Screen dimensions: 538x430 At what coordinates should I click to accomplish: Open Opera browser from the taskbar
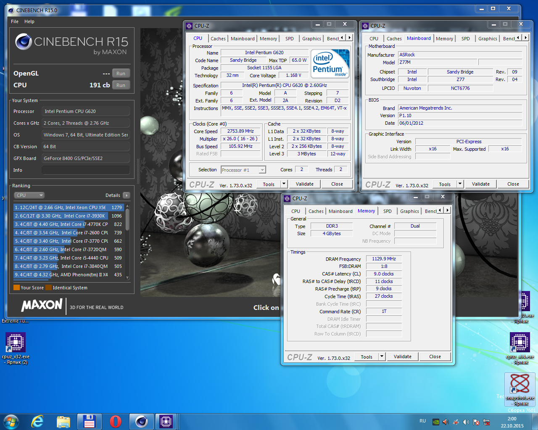point(116,421)
